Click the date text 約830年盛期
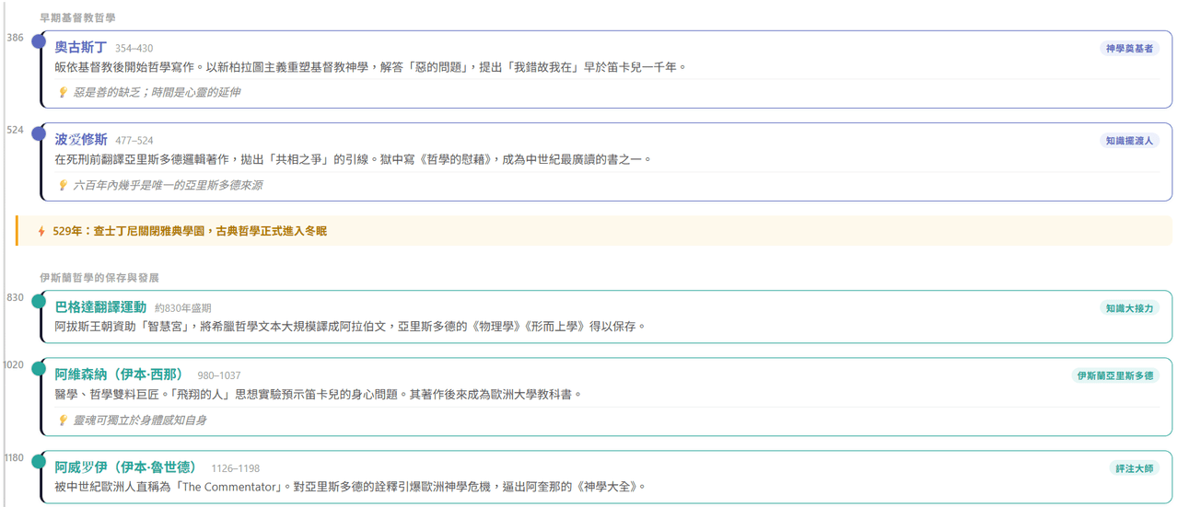The image size is (1178, 507). tap(183, 308)
